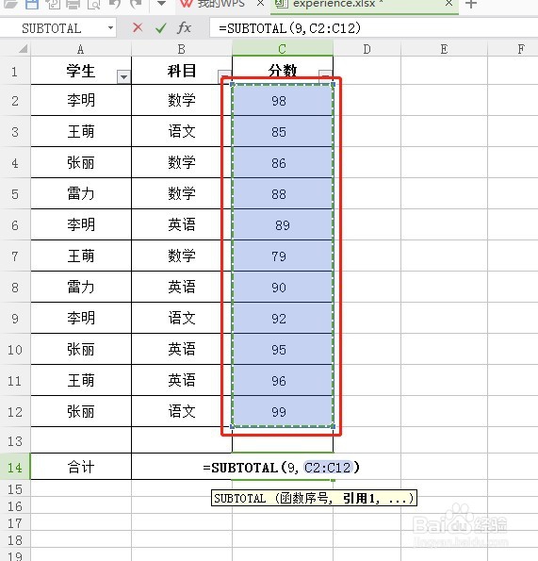538x561 pixels.
Task: Click 雷力 in row 8
Action: click(81, 287)
